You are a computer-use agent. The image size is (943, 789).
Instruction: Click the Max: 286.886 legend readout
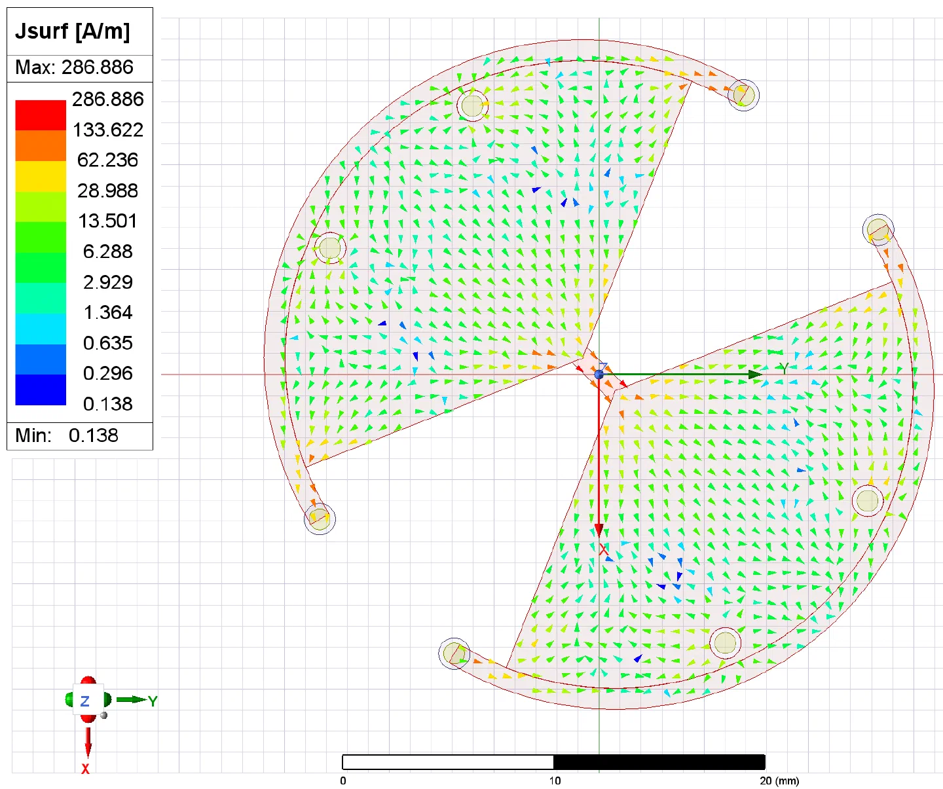(x=74, y=67)
